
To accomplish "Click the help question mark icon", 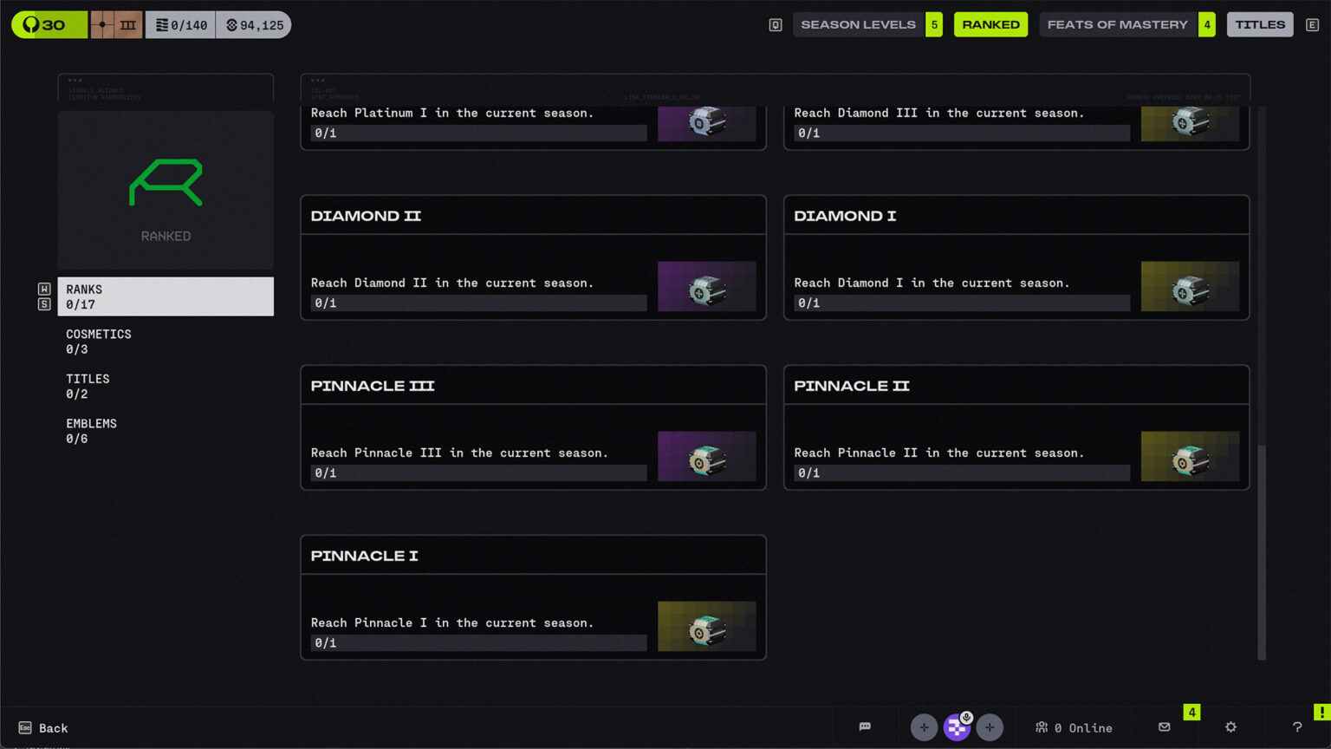I will [1297, 727].
